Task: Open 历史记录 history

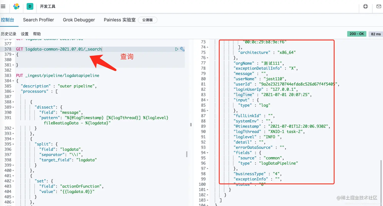Action: (8, 34)
